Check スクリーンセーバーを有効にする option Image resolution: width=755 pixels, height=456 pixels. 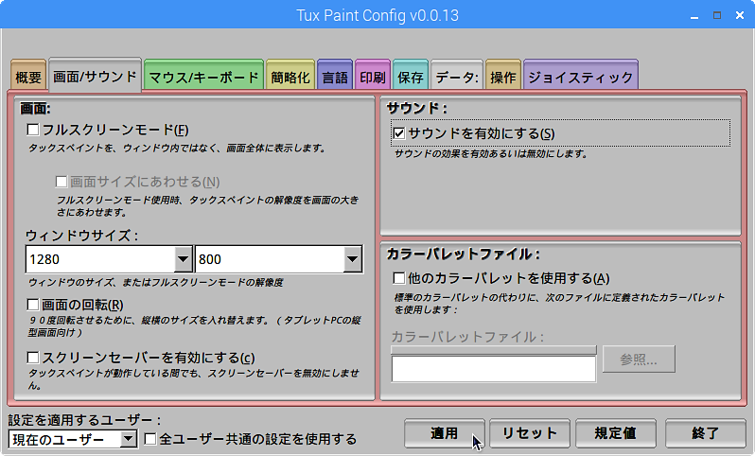[x=33, y=358]
